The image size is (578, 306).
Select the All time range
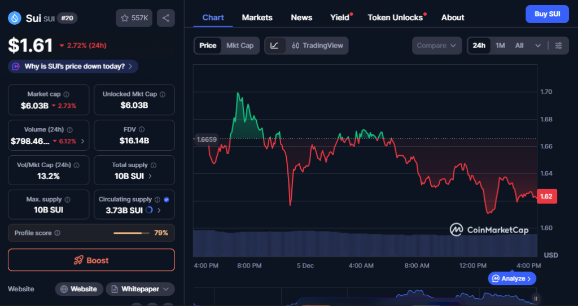(x=519, y=46)
